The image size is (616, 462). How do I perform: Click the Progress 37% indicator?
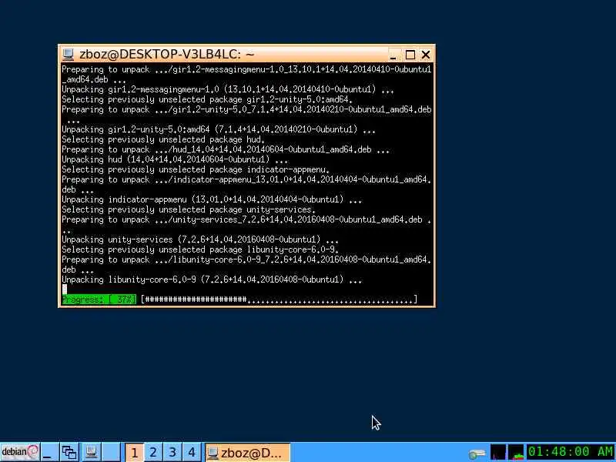click(99, 300)
